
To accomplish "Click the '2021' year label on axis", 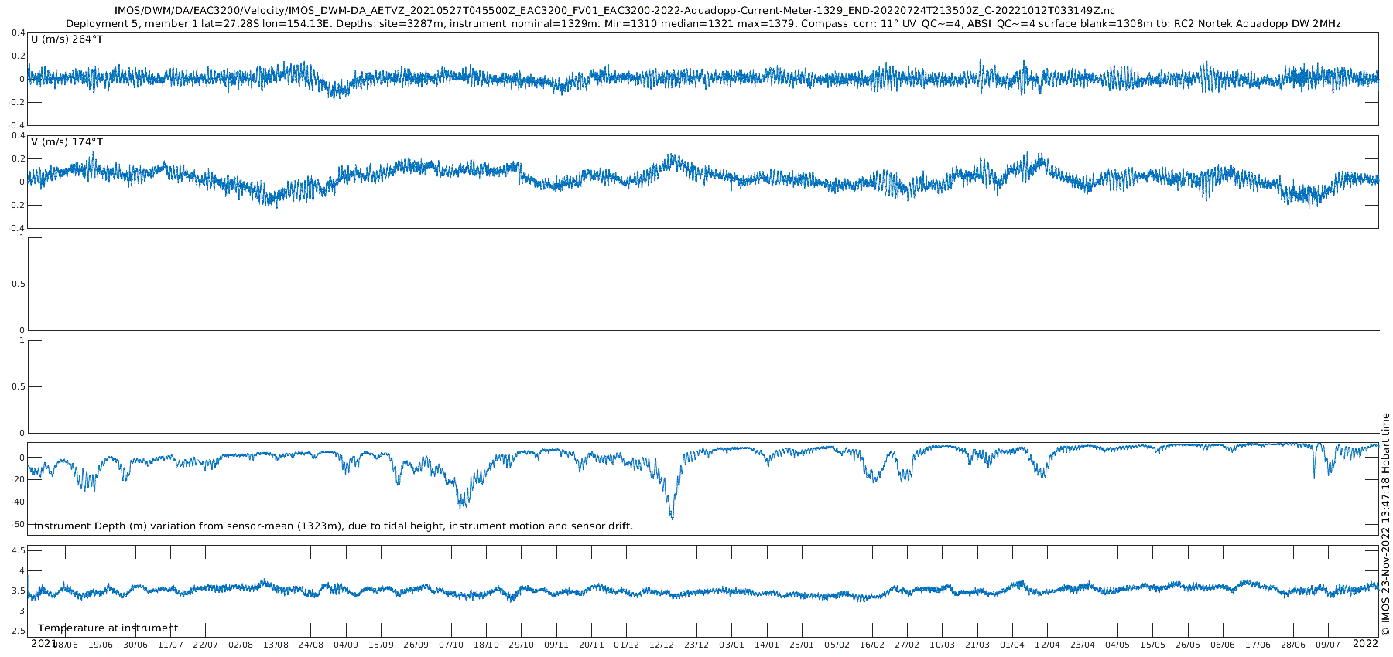I will [x=43, y=643].
